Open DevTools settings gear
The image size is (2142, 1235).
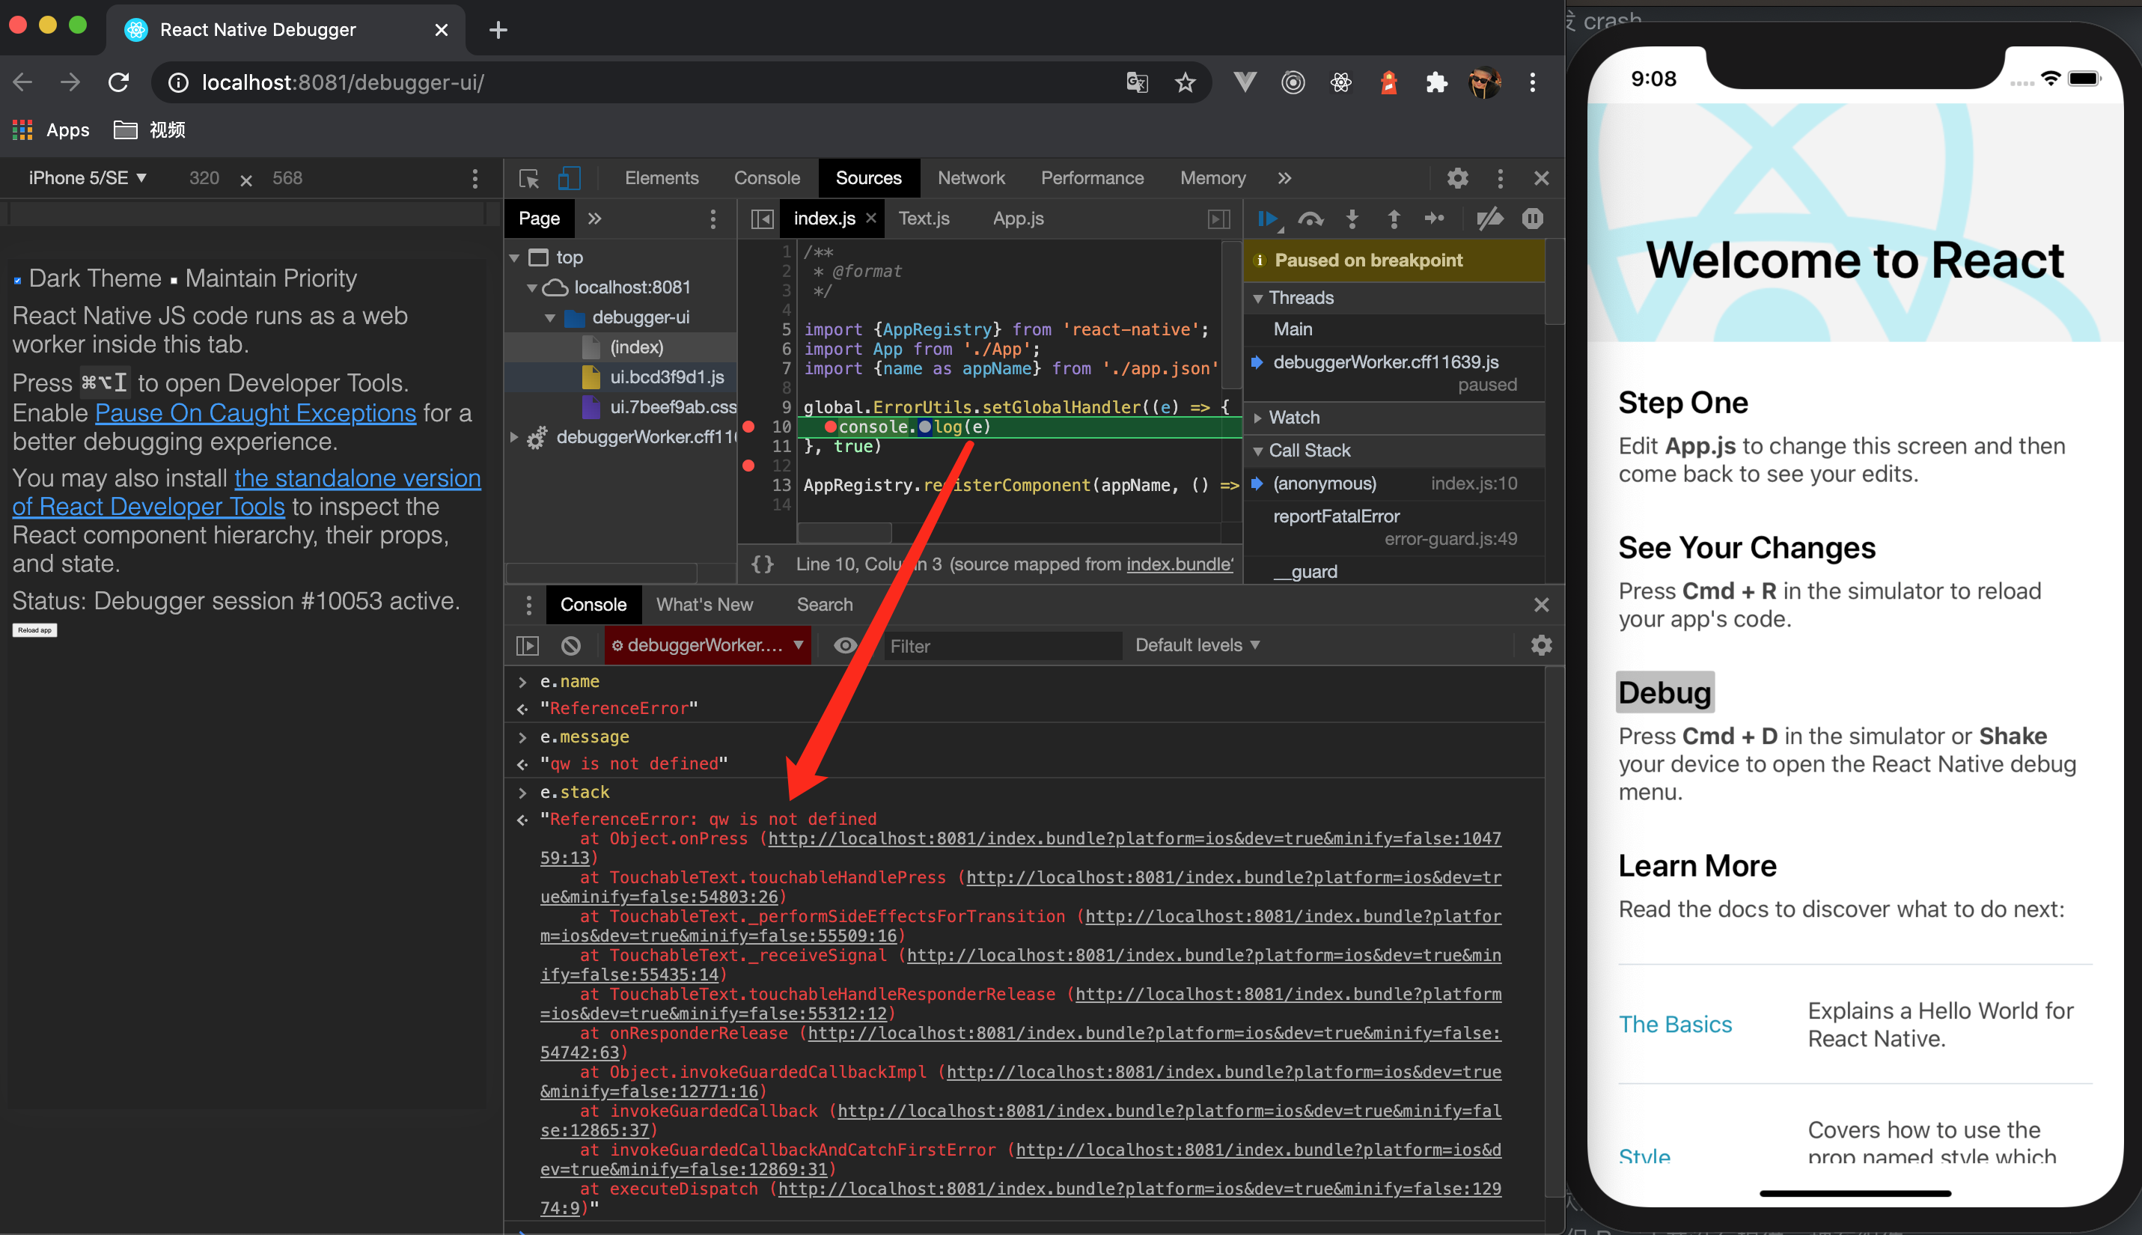[x=1457, y=178]
